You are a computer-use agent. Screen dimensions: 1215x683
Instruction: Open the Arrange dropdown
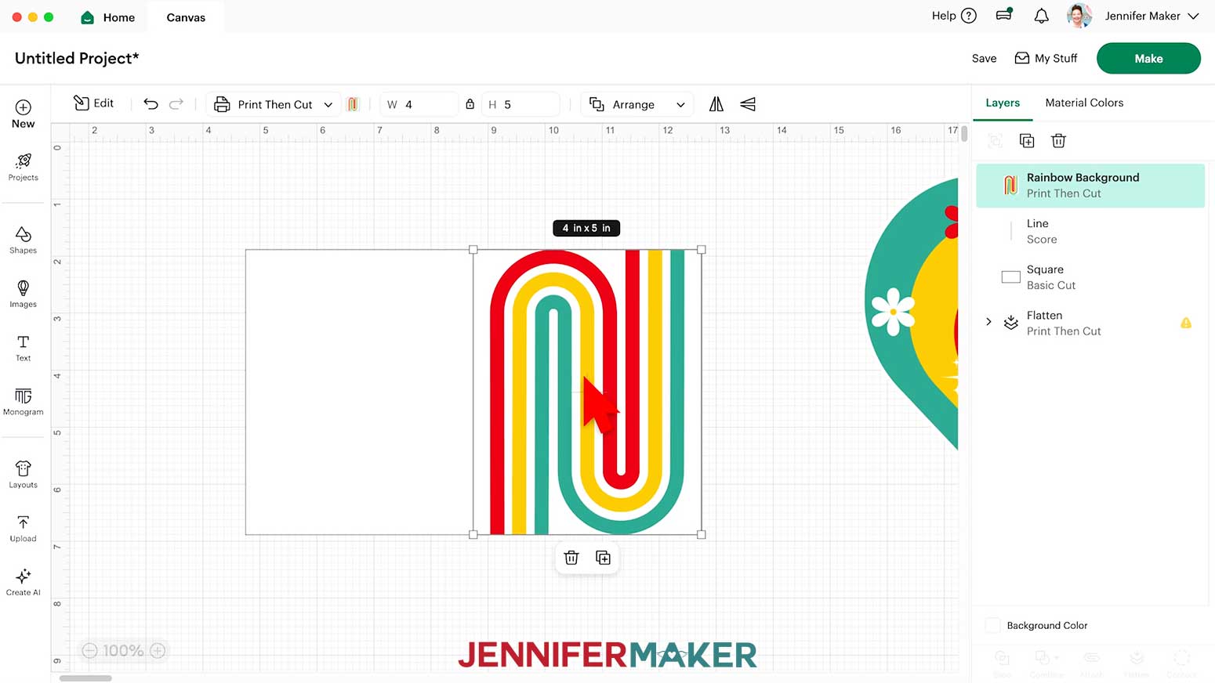[x=637, y=104]
